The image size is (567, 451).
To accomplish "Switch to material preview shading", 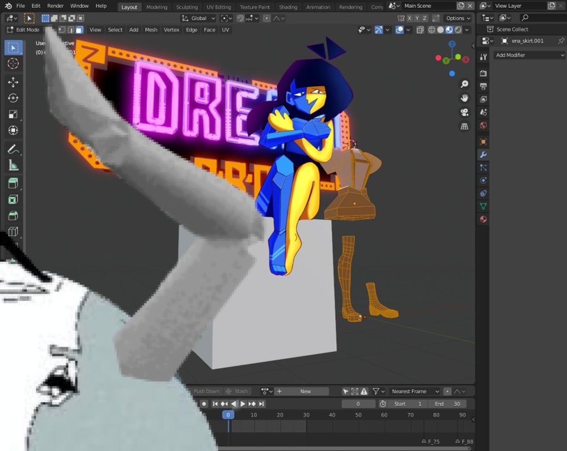I will (x=449, y=30).
